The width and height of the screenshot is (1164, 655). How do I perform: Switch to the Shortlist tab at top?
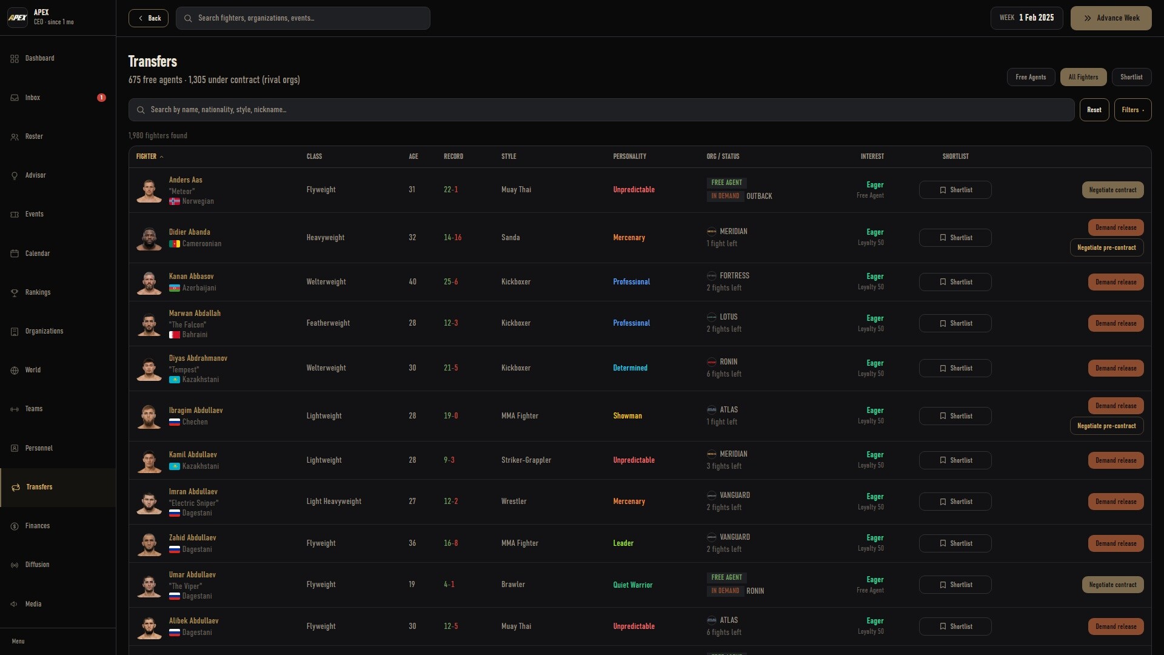(1131, 77)
